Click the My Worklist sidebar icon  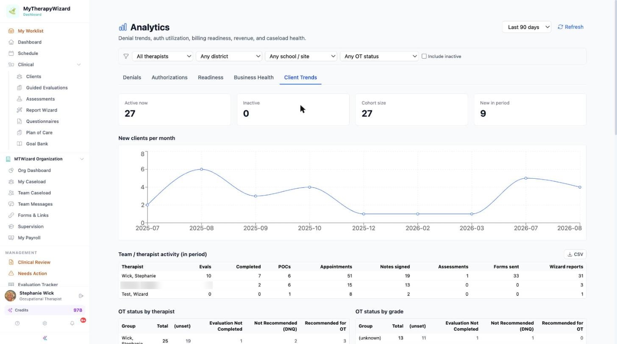(11, 31)
